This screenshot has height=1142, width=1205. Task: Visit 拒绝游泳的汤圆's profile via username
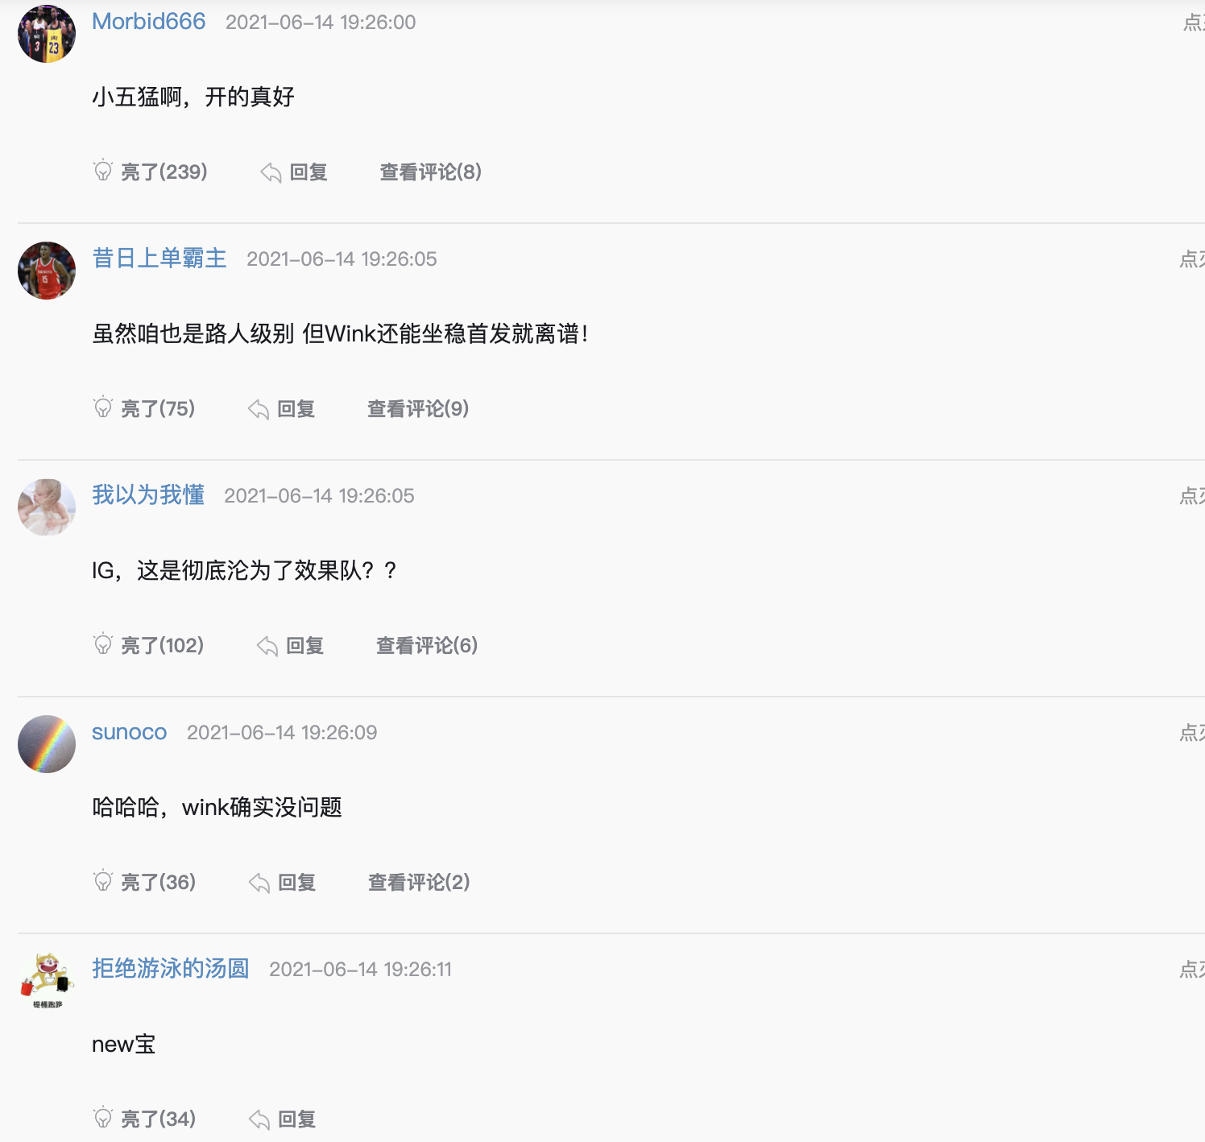[x=171, y=968]
